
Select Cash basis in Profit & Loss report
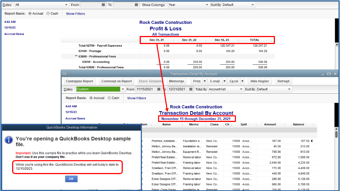[48, 14]
